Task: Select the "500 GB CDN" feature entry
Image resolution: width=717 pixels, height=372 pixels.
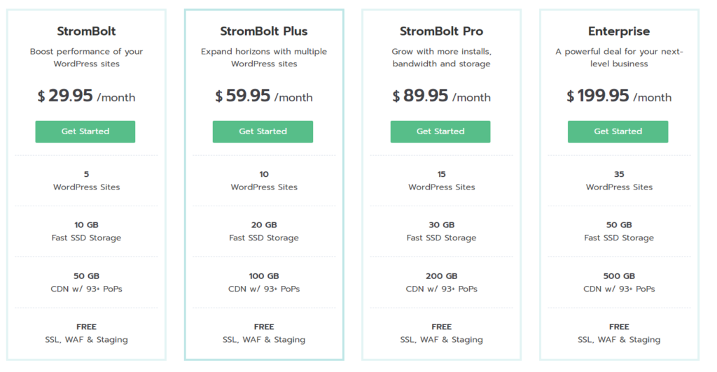Action: (619, 282)
